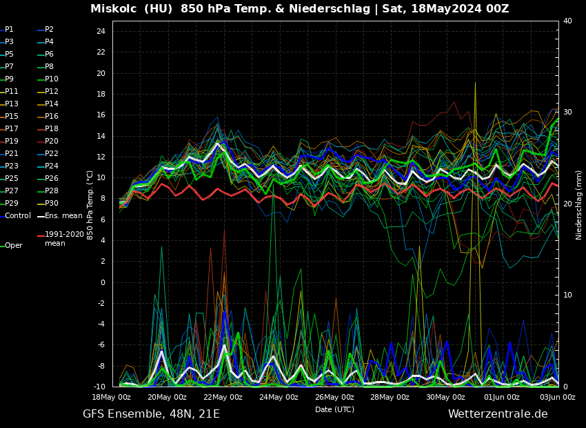586x428 pixels.
Task: Select the 28May 00z date tick
Action: pos(390,397)
